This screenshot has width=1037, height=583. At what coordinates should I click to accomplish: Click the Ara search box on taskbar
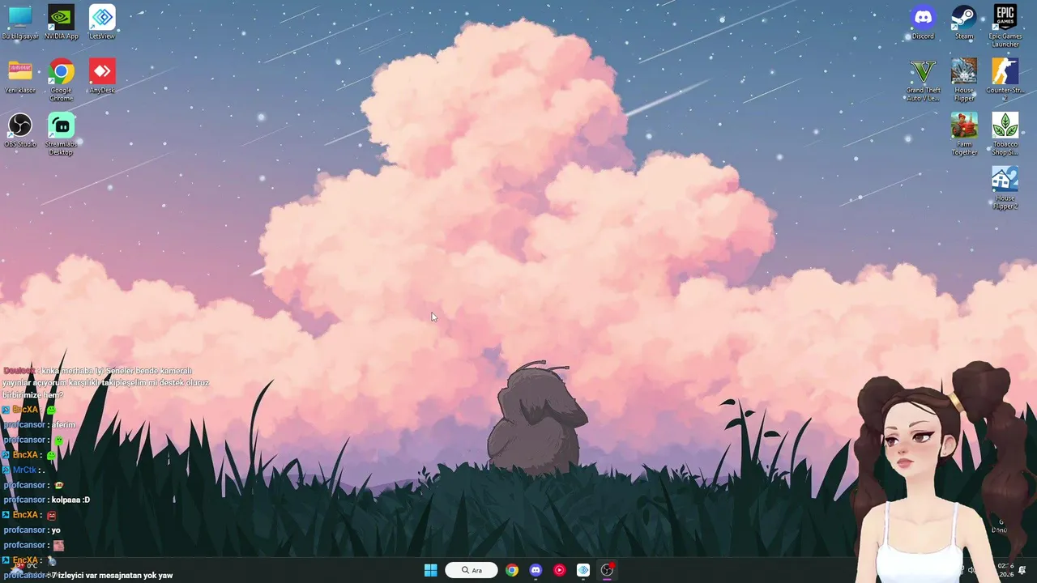[x=472, y=570]
